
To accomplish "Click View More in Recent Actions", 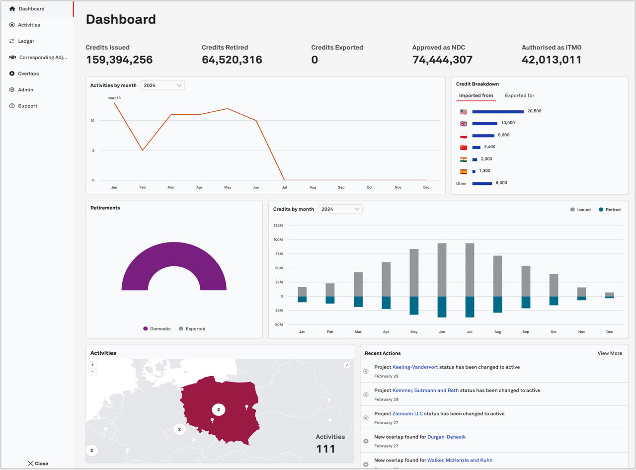I will pyautogui.click(x=609, y=353).
